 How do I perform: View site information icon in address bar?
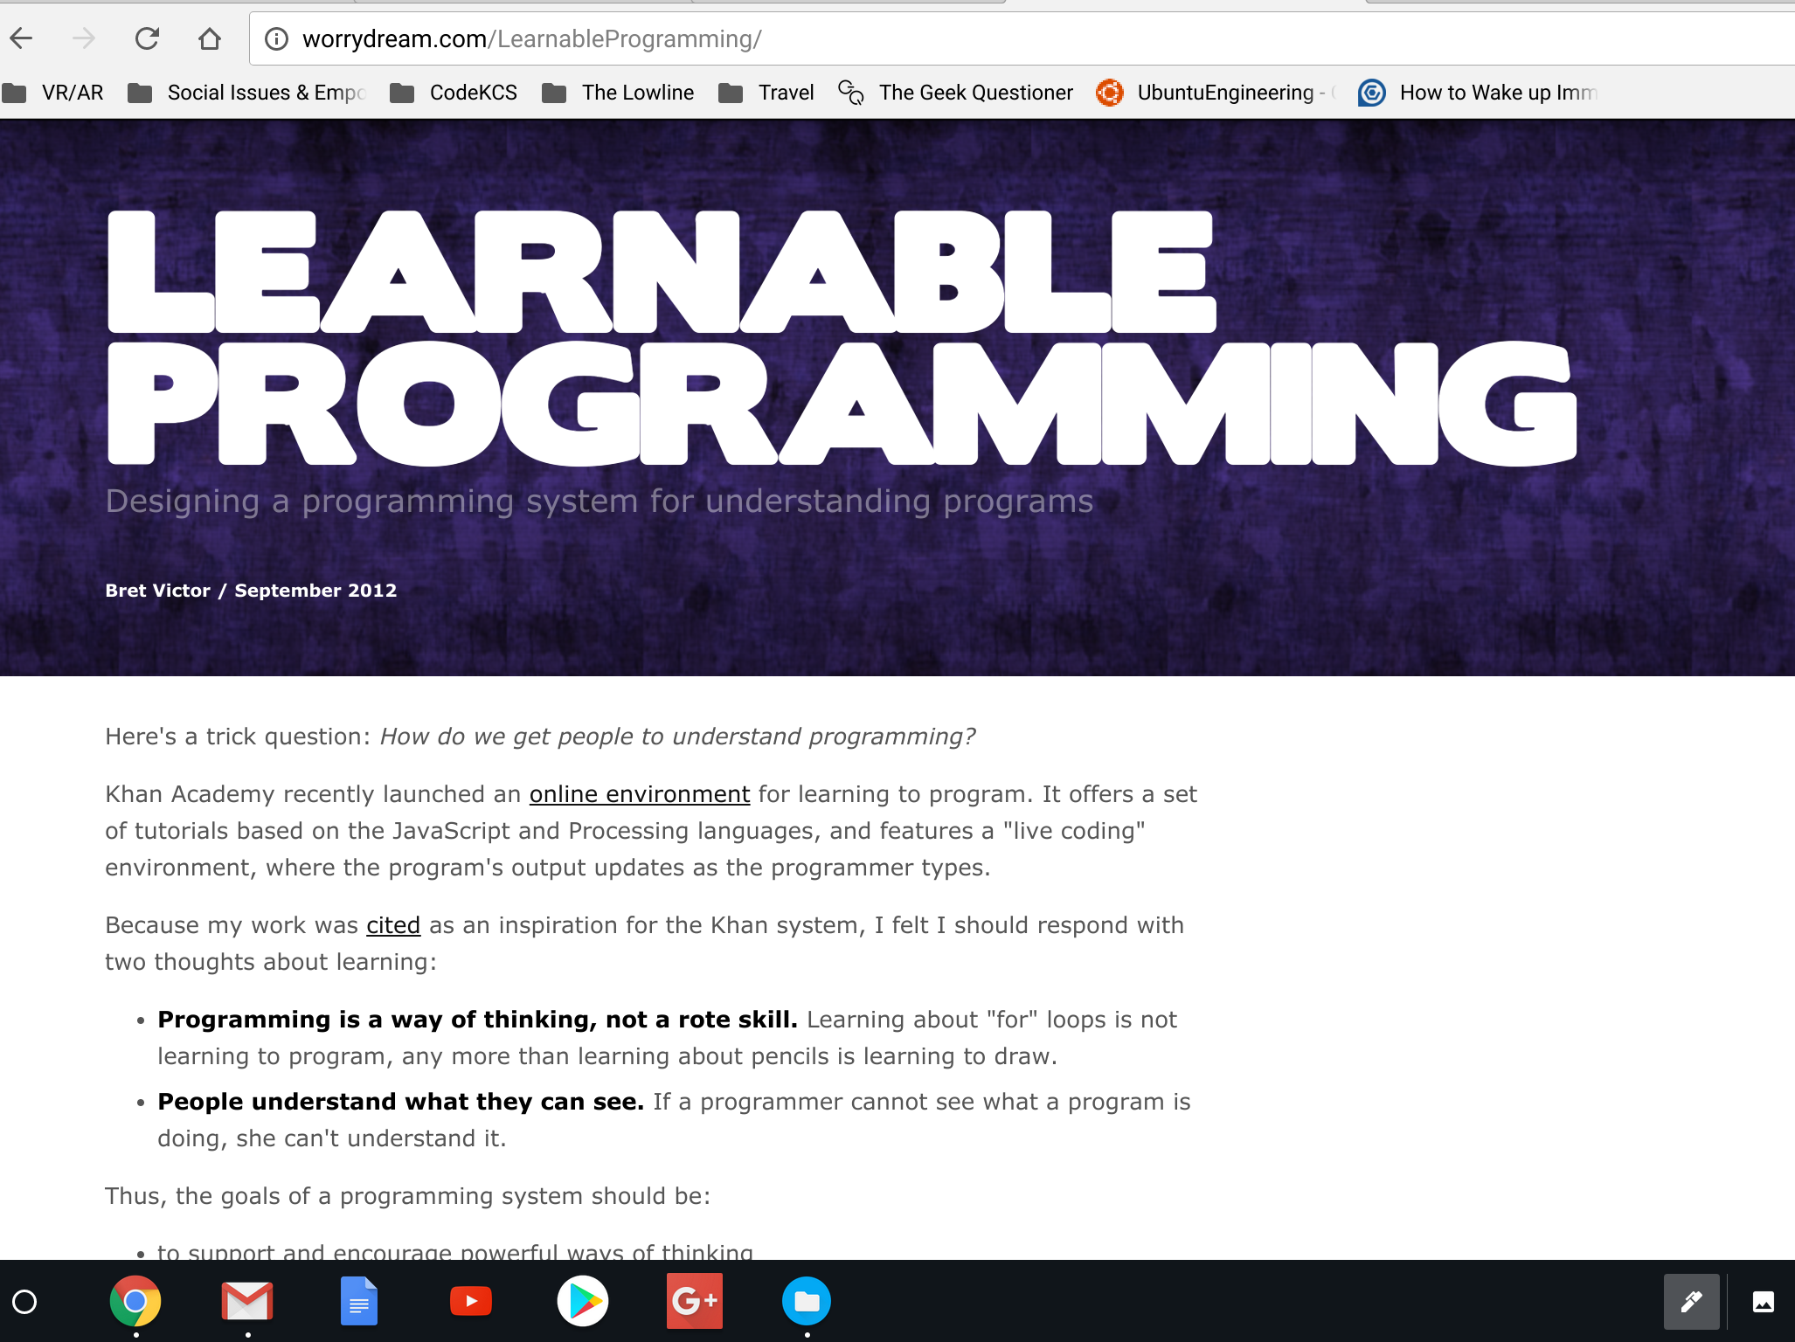[276, 39]
